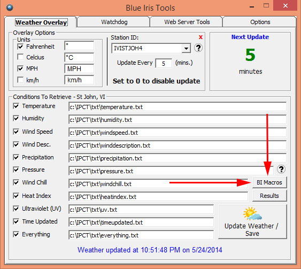Viewport: 301px width, 269px height.
Task: Uncheck the Humidity condition
Action: coord(16,118)
